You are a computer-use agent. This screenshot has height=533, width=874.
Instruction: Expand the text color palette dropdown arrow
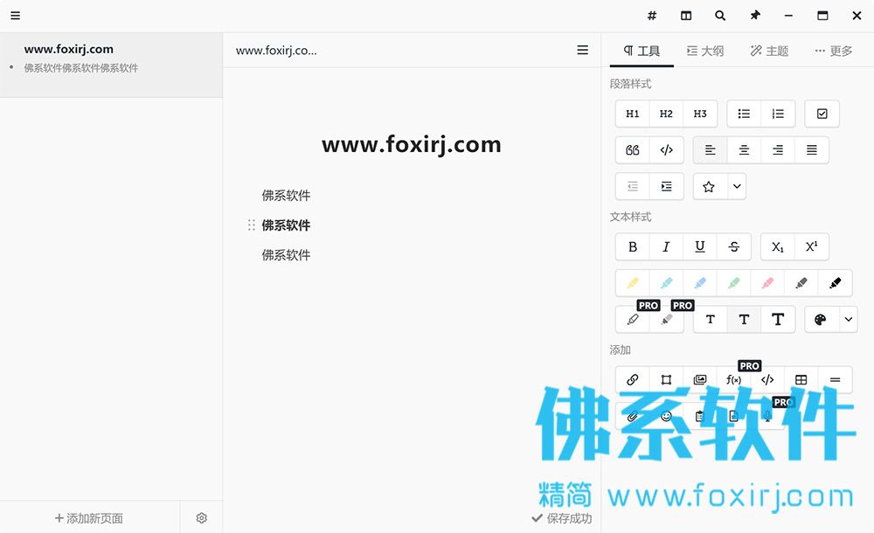click(x=848, y=320)
